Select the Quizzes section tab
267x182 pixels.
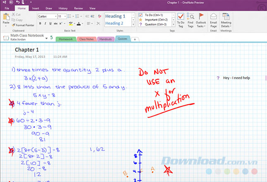coord(123,39)
